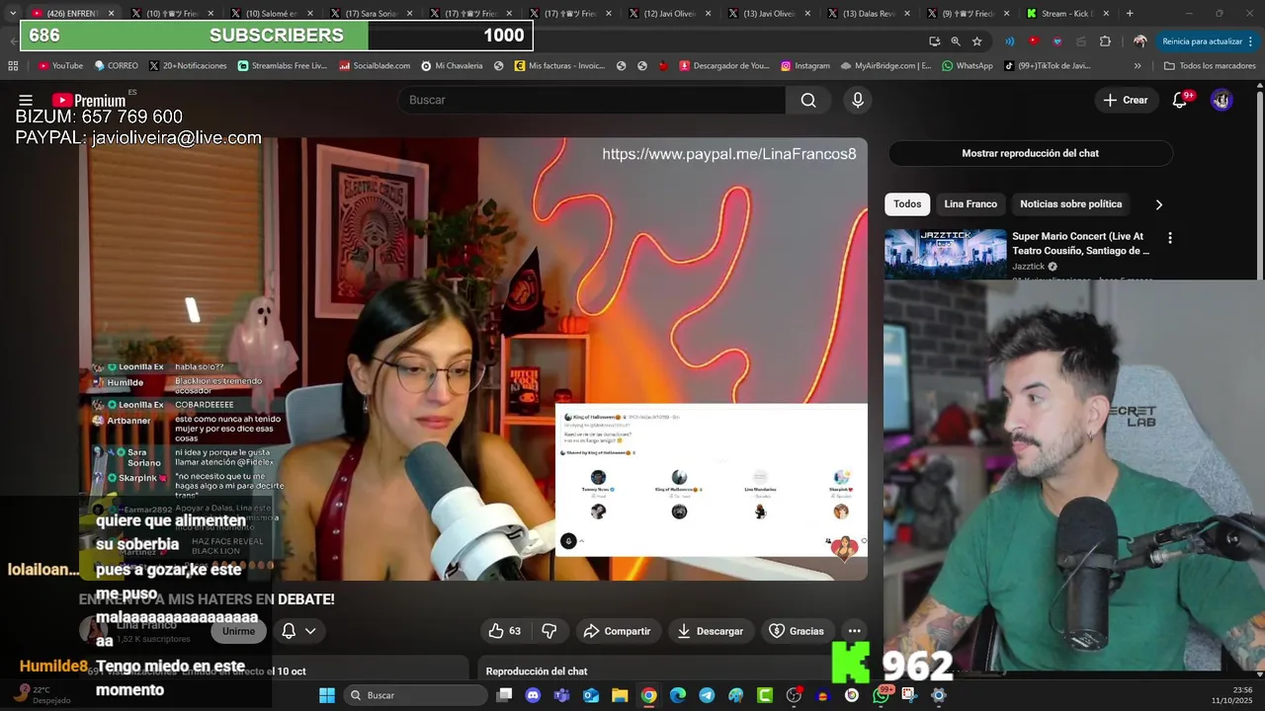Open Telegram from the taskbar

(x=707, y=695)
